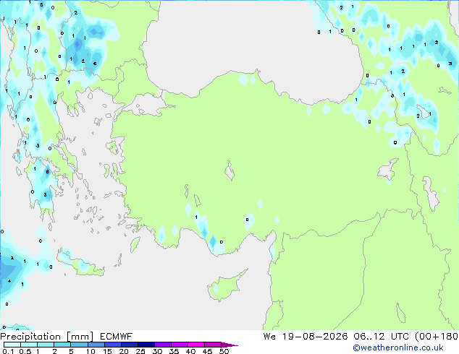Viewport: 459px width, 354px height.
Task: Select the legend swatch between 5 and 10
Action: tap(79, 345)
